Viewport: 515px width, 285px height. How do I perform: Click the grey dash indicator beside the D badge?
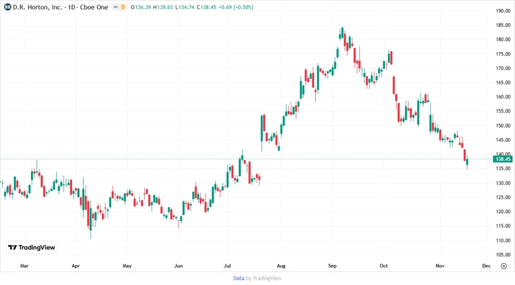click(116, 7)
